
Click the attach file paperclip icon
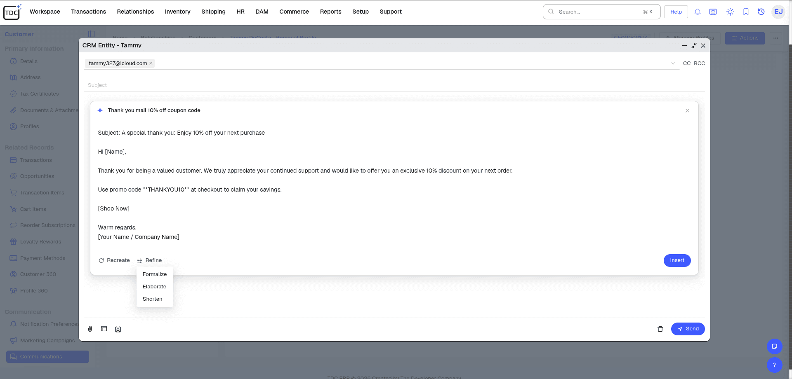(90, 329)
